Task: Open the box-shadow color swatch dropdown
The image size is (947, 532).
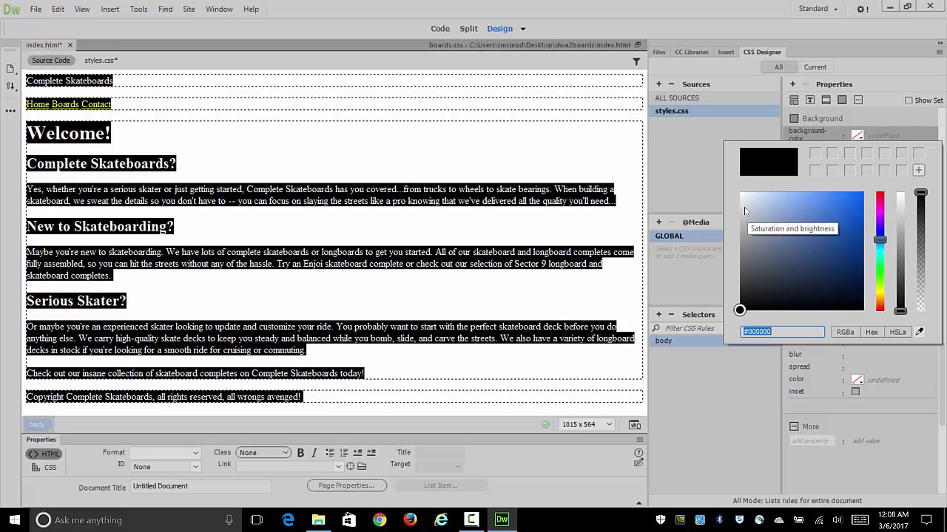Action: pos(857,380)
